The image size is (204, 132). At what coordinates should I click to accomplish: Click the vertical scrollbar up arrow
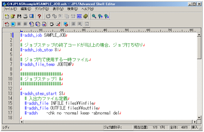(199, 35)
